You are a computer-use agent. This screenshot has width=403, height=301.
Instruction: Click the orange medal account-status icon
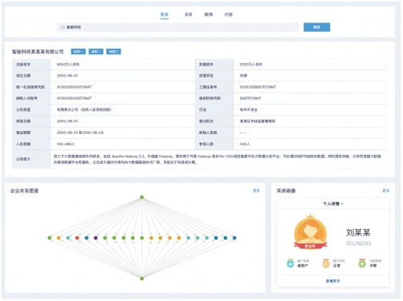(326, 263)
